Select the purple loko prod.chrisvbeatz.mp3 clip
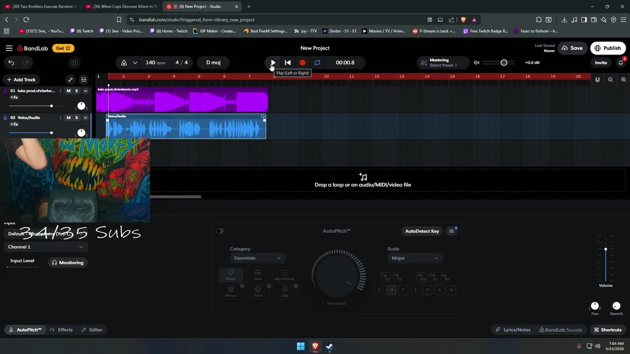630x354 pixels. click(x=182, y=100)
